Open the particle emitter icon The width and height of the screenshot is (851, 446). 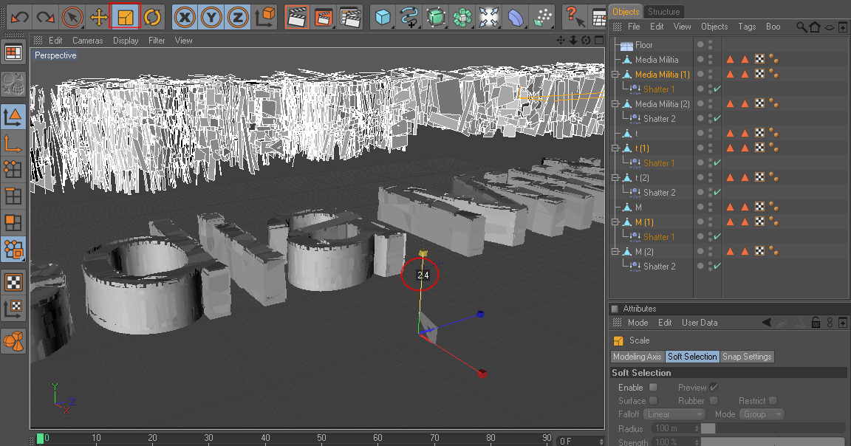click(x=542, y=18)
